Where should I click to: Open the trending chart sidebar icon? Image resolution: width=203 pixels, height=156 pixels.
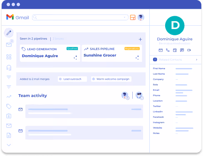coord(9,96)
